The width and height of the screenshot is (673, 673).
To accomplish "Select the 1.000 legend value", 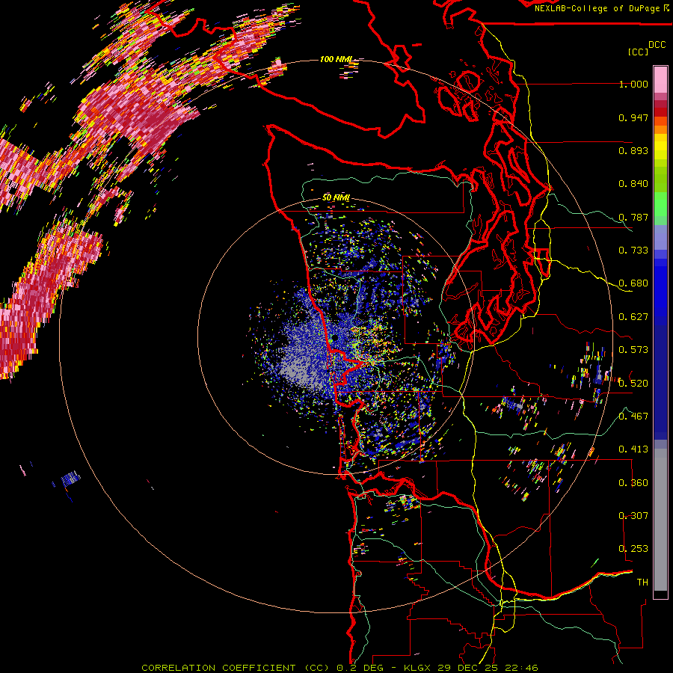I will click(633, 84).
